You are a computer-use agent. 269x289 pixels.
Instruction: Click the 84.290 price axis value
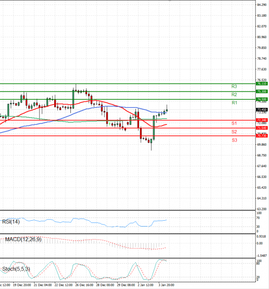click(x=262, y=5)
